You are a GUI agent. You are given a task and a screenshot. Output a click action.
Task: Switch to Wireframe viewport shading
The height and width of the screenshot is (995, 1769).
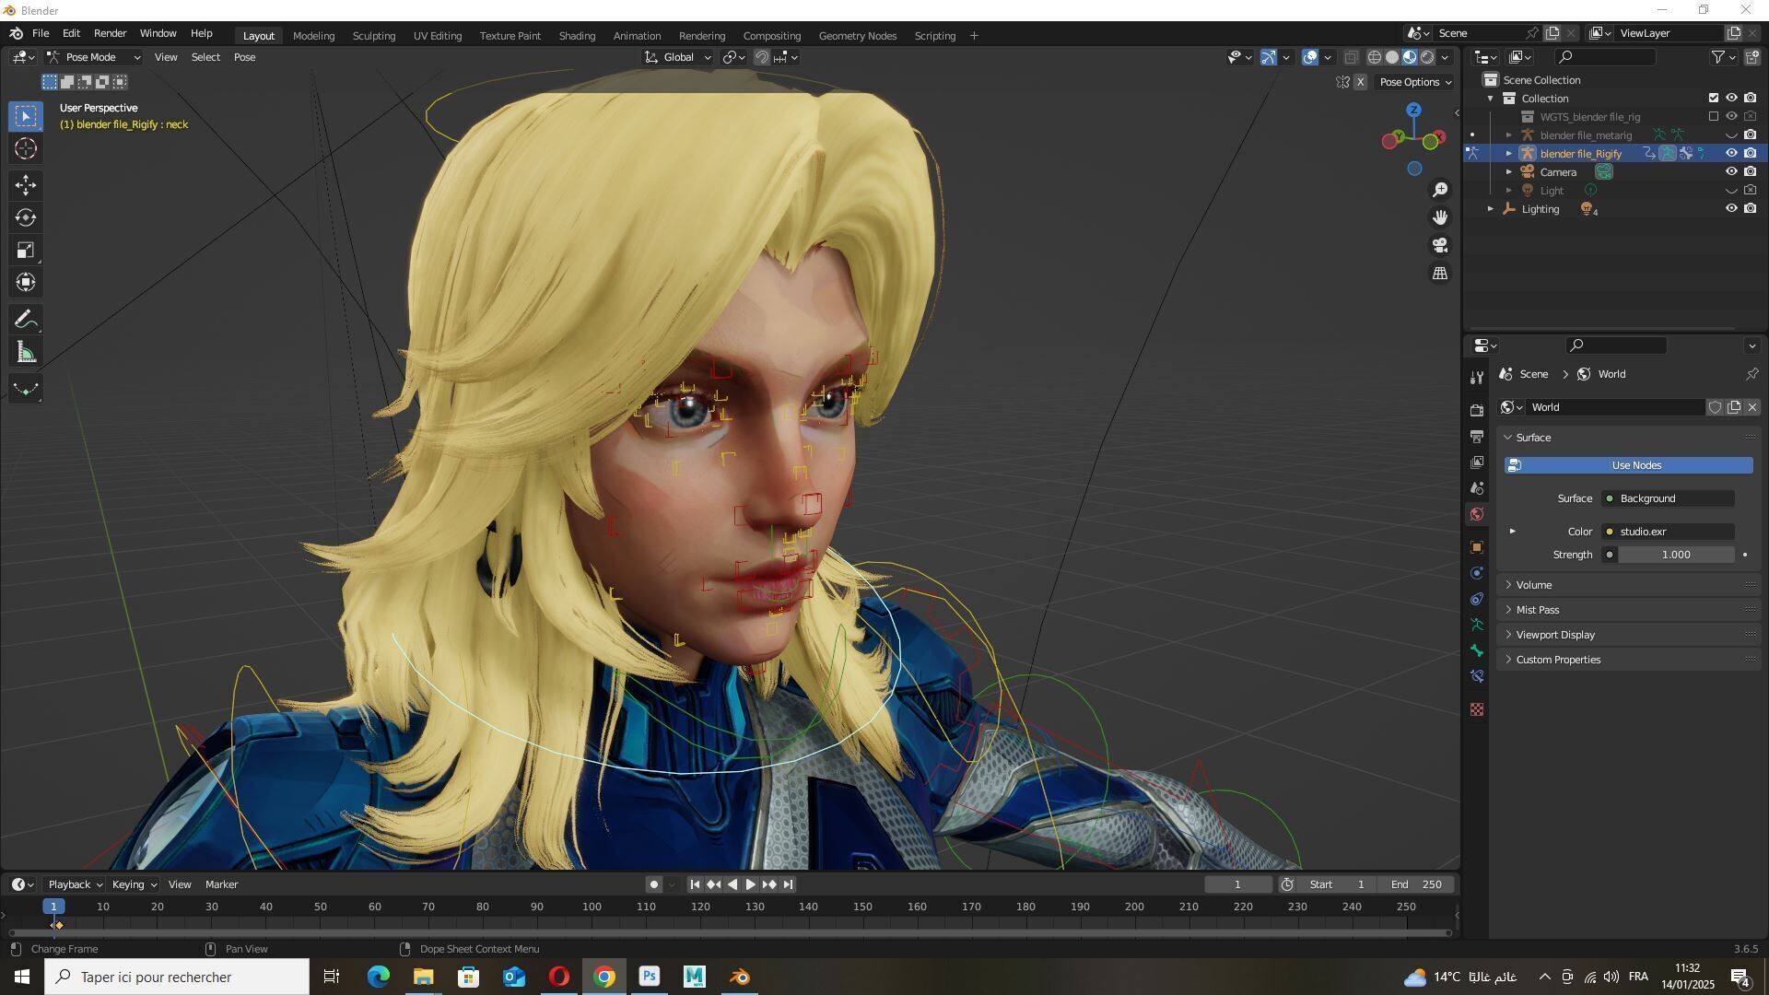coord(1374,57)
